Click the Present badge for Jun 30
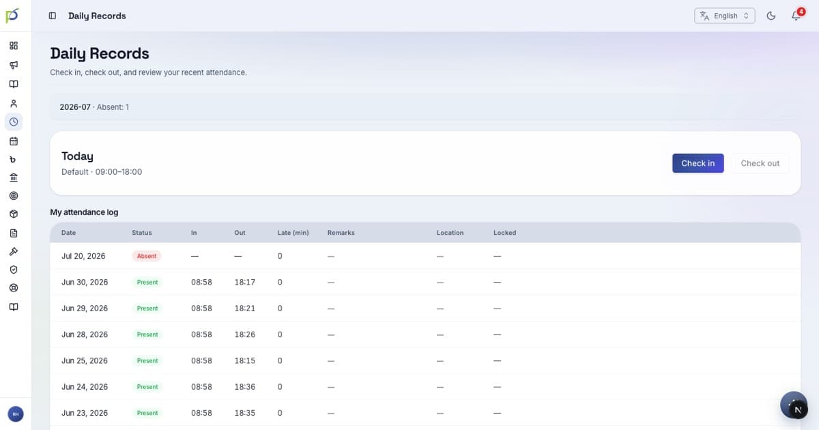 pos(147,282)
